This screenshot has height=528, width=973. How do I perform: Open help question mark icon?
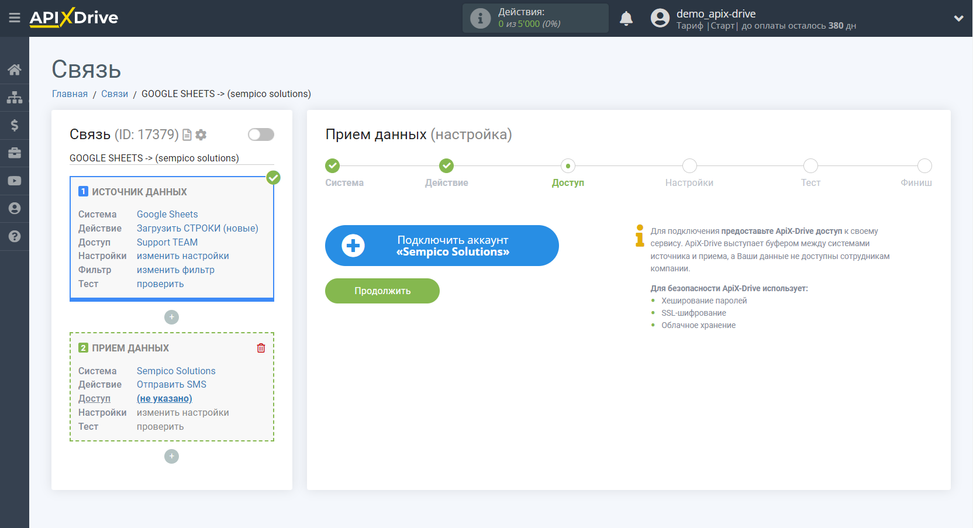pos(15,236)
